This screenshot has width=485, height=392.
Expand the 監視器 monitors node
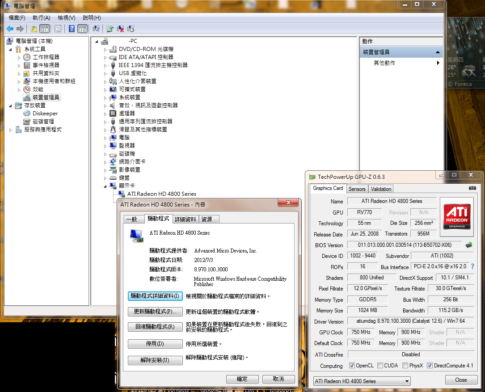[x=105, y=146]
